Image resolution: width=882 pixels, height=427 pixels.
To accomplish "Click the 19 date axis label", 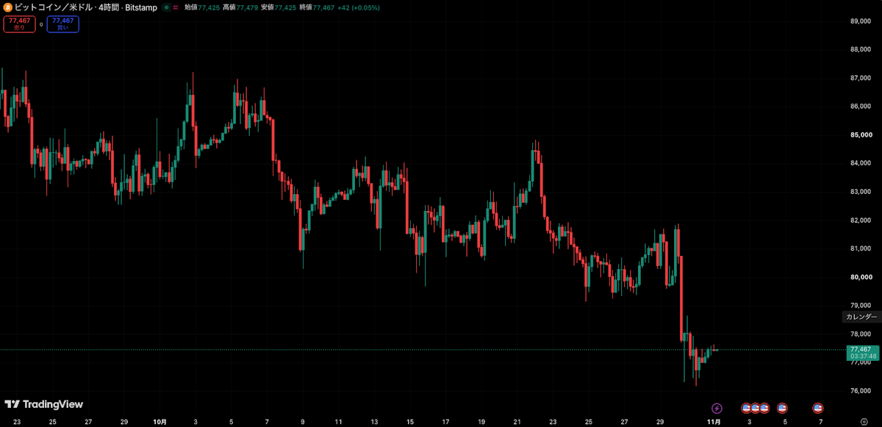I will click(x=481, y=422).
